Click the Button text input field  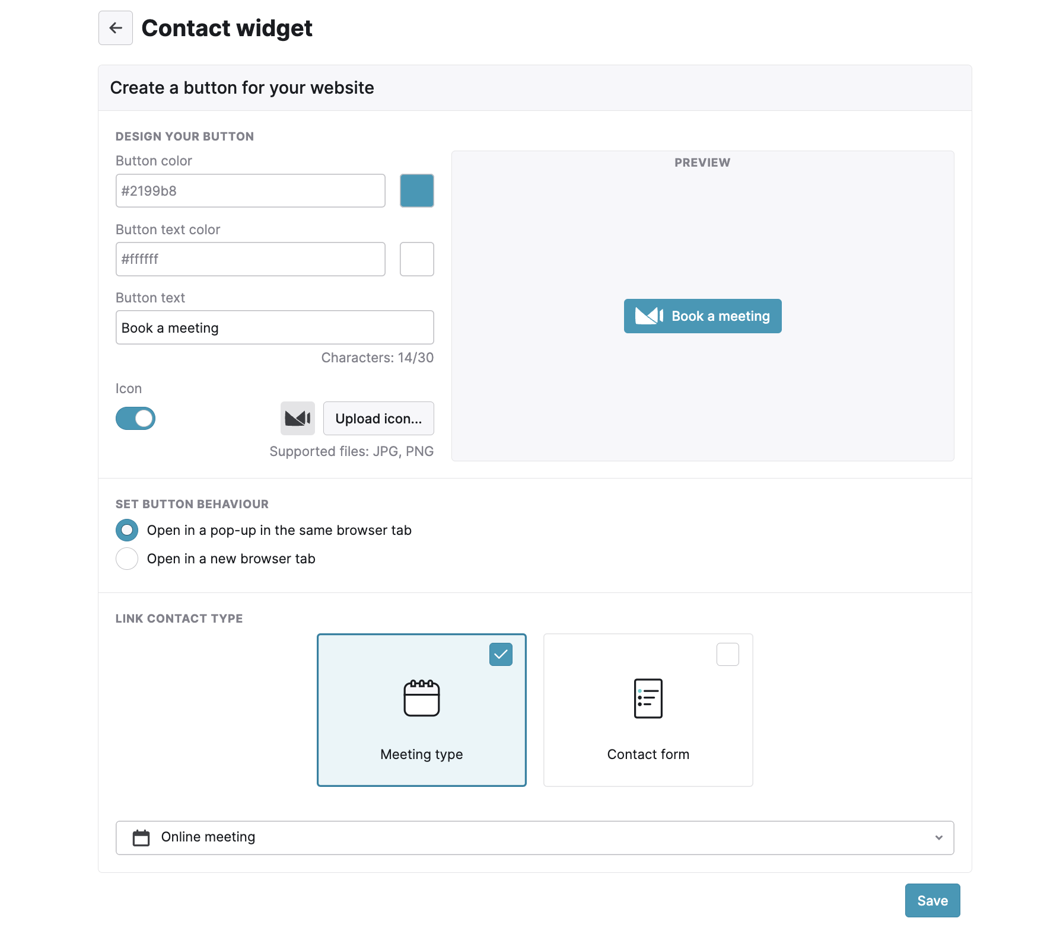coord(275,327)
